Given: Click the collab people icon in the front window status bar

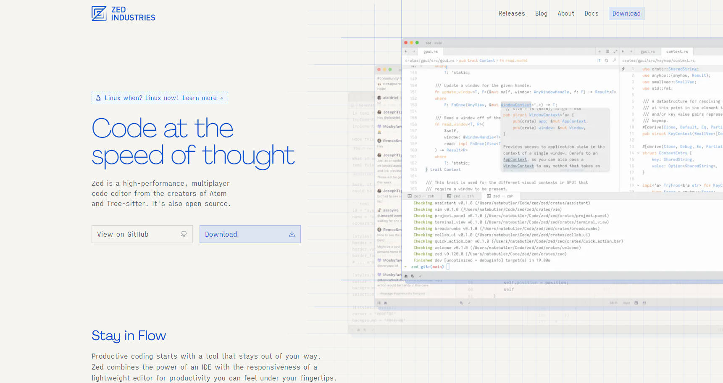Looking at the screenshot, I should click(x=406, y=276).
